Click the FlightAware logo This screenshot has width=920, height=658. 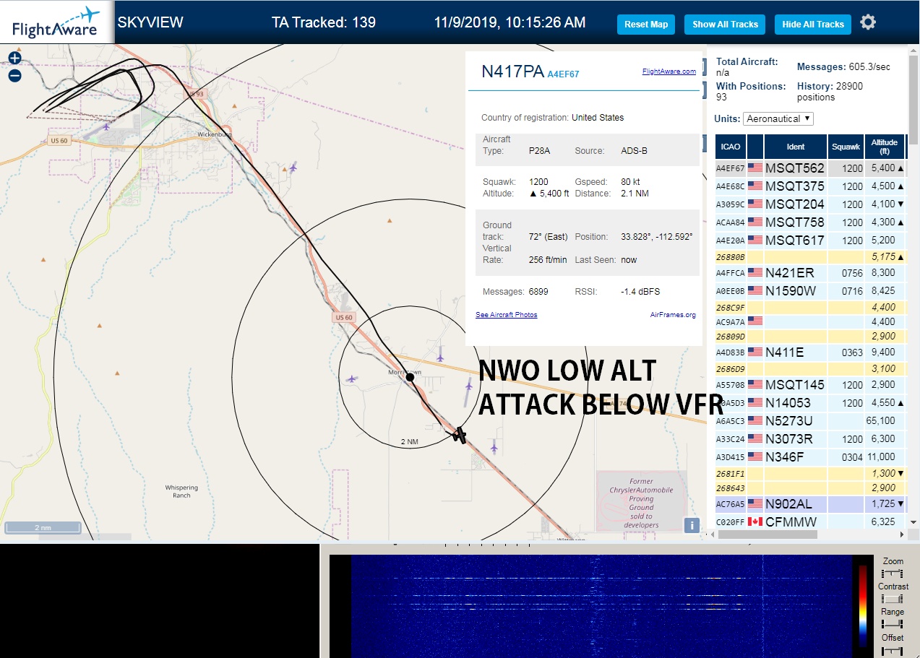(56, 22)
